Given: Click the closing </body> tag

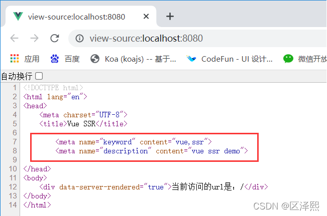Looking at the screenshot, I should 37,196.
